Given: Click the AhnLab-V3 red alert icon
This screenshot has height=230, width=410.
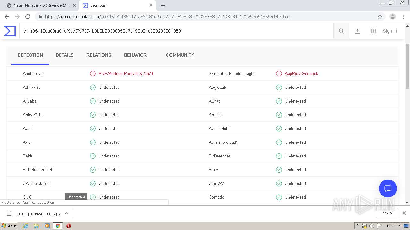Looking at the screenshot, I should pyautogui.click(x=93, y=73).
